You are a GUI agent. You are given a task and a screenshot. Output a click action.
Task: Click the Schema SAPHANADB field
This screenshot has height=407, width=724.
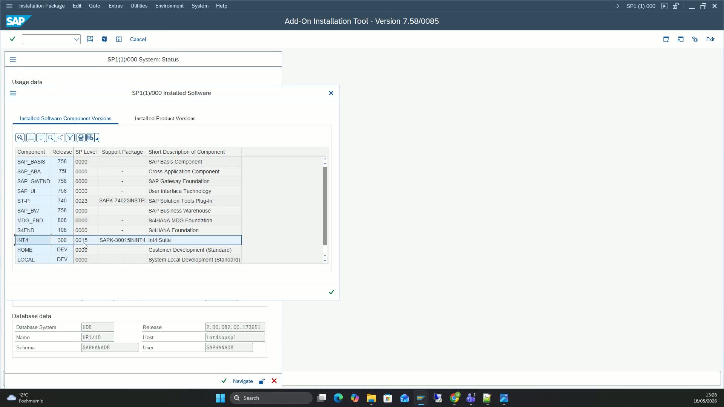(110, 347)
